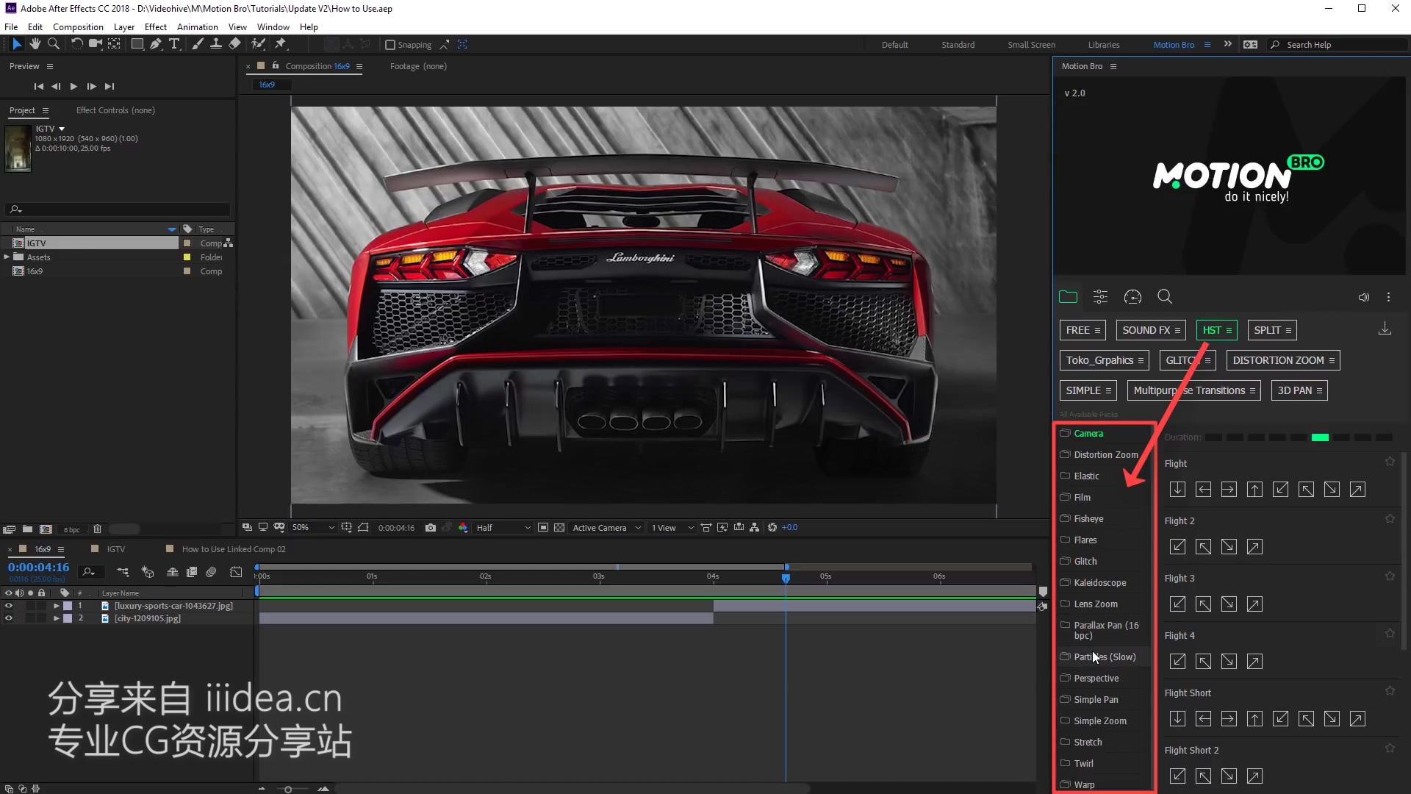Switch to the IGTV timeline tab
1411x794 pixels.
coord(116,549)
